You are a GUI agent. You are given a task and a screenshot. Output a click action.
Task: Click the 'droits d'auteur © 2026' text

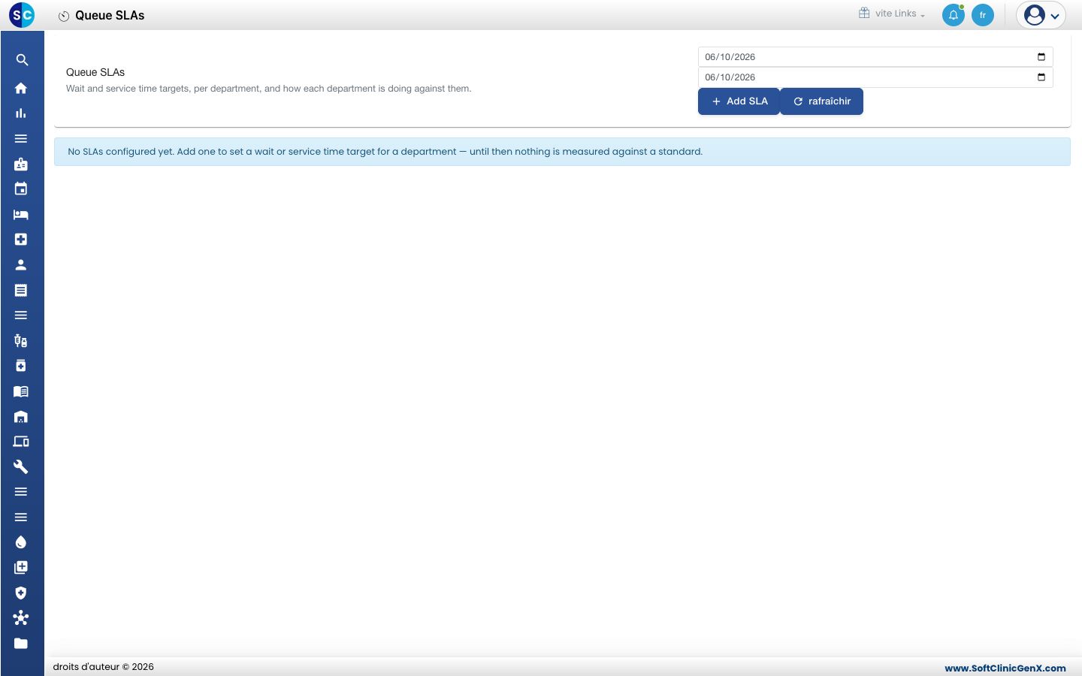coord(103,667)
